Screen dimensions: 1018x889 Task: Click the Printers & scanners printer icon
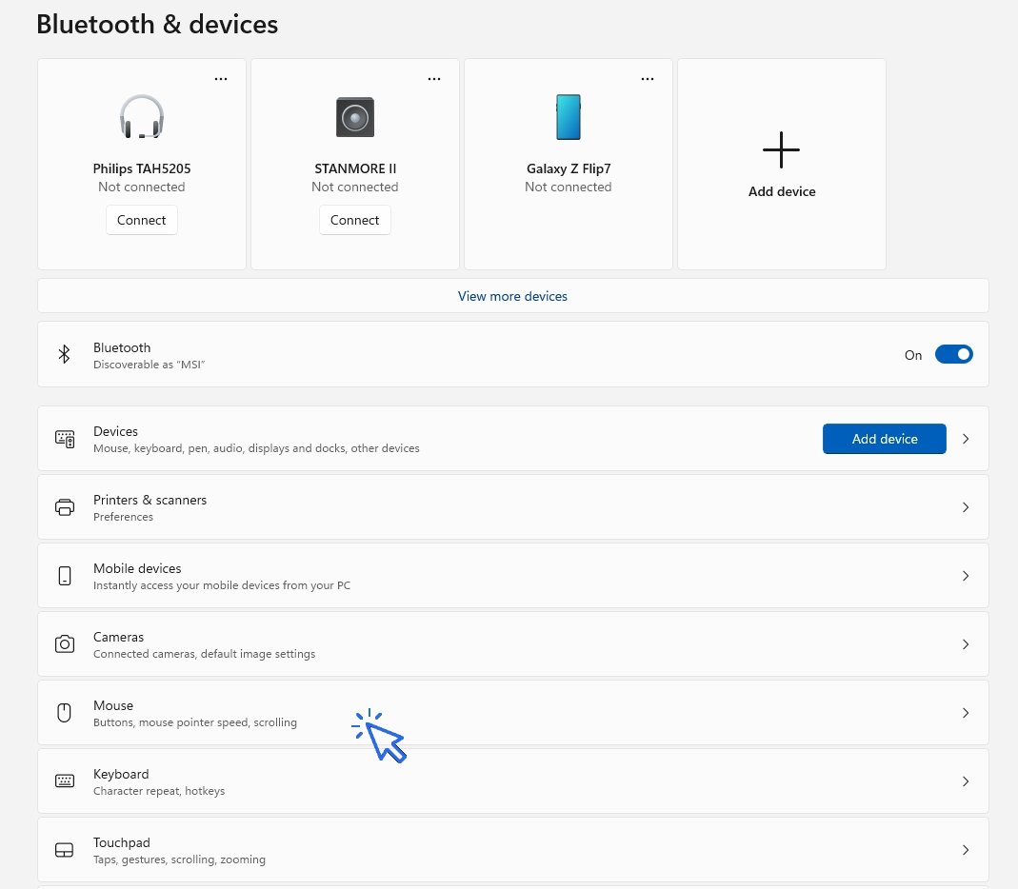click(x=64, y=507)
